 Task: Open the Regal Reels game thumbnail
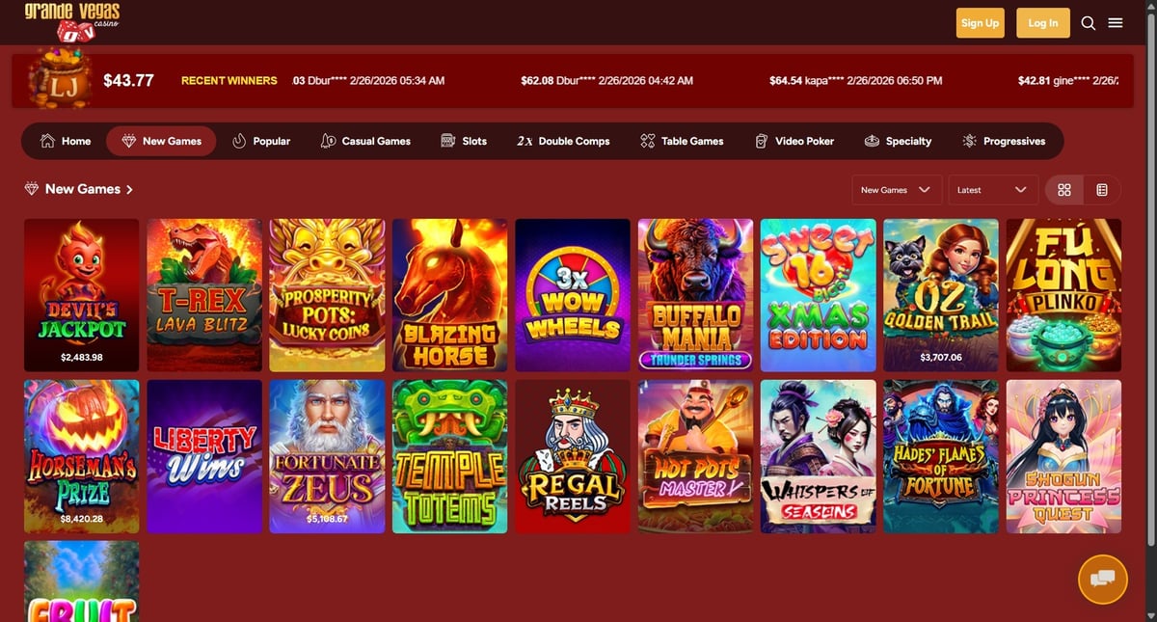point(573,456)
